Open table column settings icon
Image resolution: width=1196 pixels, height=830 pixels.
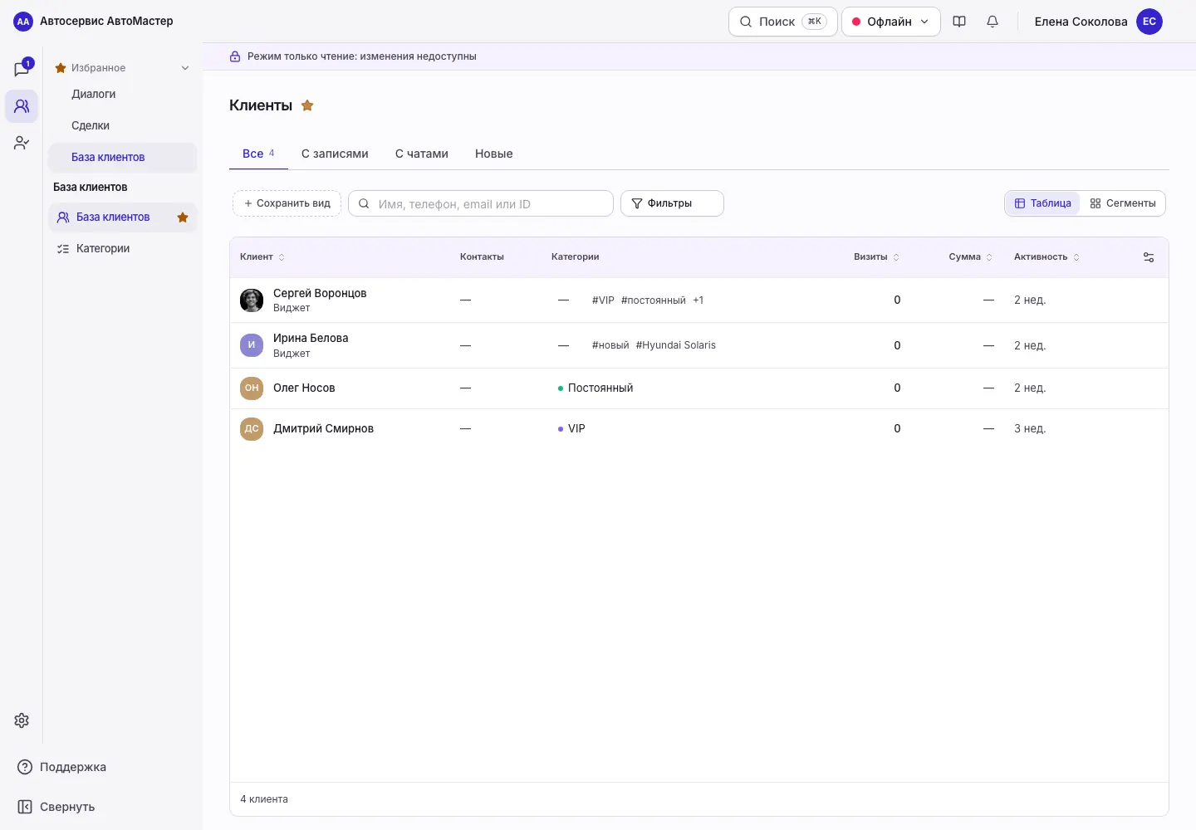[x=1149, y=257]
